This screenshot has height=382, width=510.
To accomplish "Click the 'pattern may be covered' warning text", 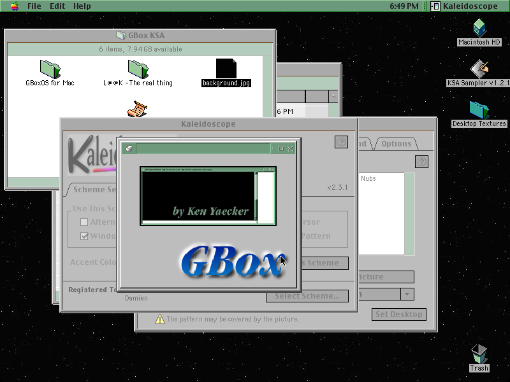I will [233, 320].
